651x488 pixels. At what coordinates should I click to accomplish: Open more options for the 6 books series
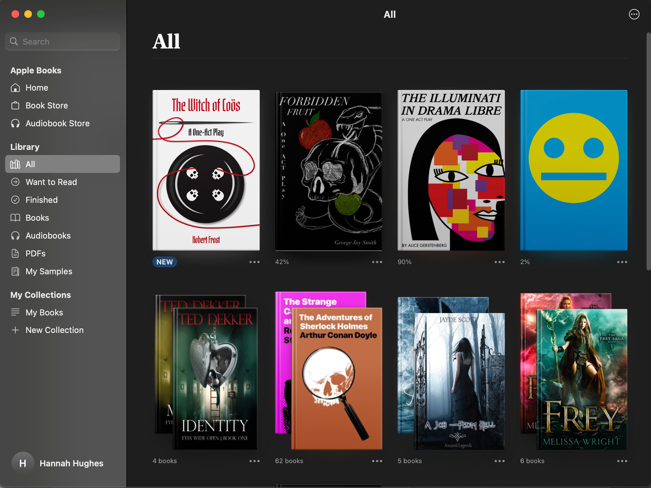(622, 461)
